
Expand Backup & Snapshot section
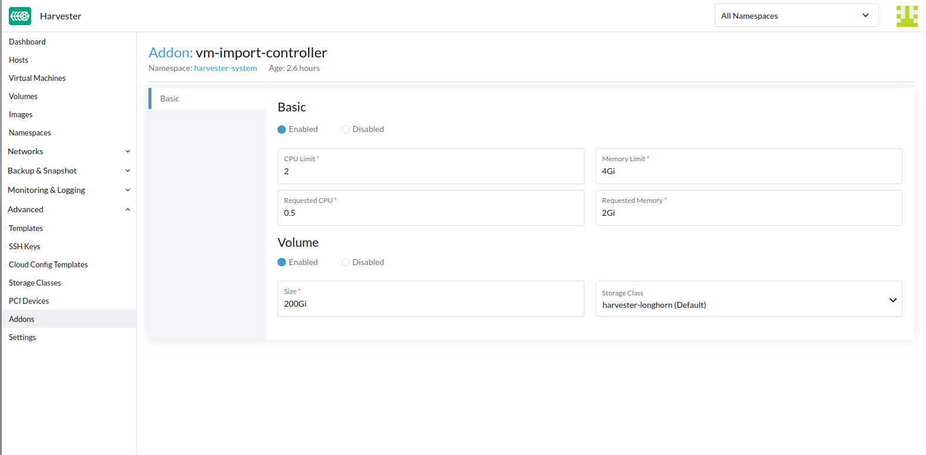(68, 171)
